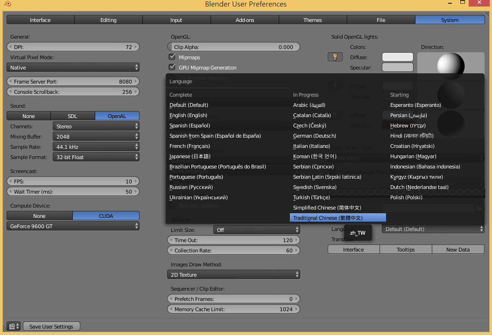Image resolution: width=492 pixels, height=335 pixels.
Task: Click Memory Cache Limit field
Action: pos(233,309)
